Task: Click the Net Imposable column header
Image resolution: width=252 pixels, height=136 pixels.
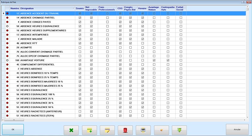Action: (91, 8)
